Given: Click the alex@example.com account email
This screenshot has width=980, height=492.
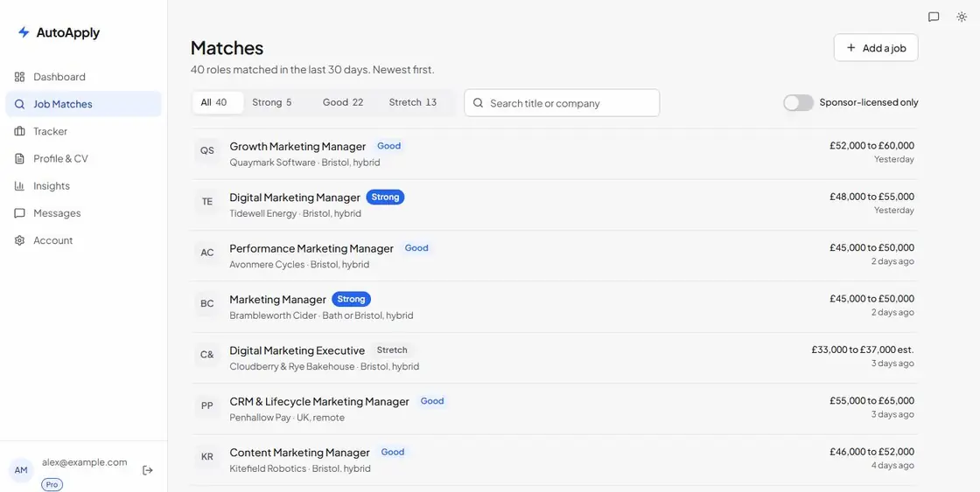Looking at the screenshot, I should pos(84,462).
